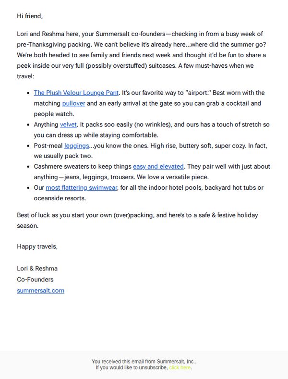
Task: Click the Hi friend greeting
Action: (x=30, y=16)
